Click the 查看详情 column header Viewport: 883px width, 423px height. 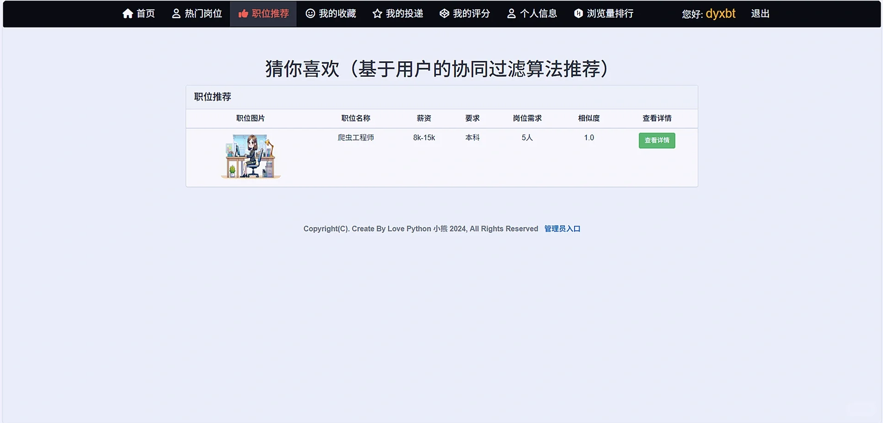coord(657,118)
